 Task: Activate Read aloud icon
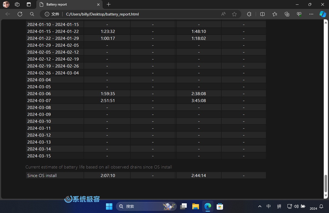pos(223,14)
